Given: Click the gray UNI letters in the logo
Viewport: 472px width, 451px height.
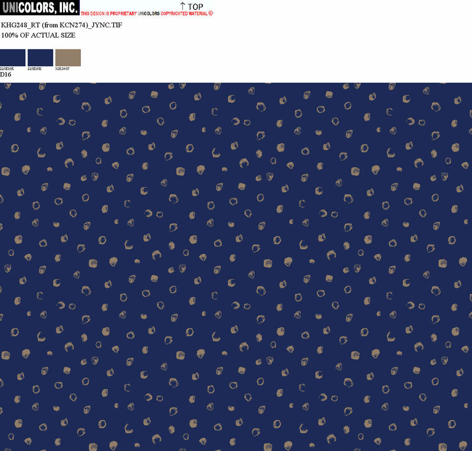Looking at the screenshot, I should click(11, 8).
